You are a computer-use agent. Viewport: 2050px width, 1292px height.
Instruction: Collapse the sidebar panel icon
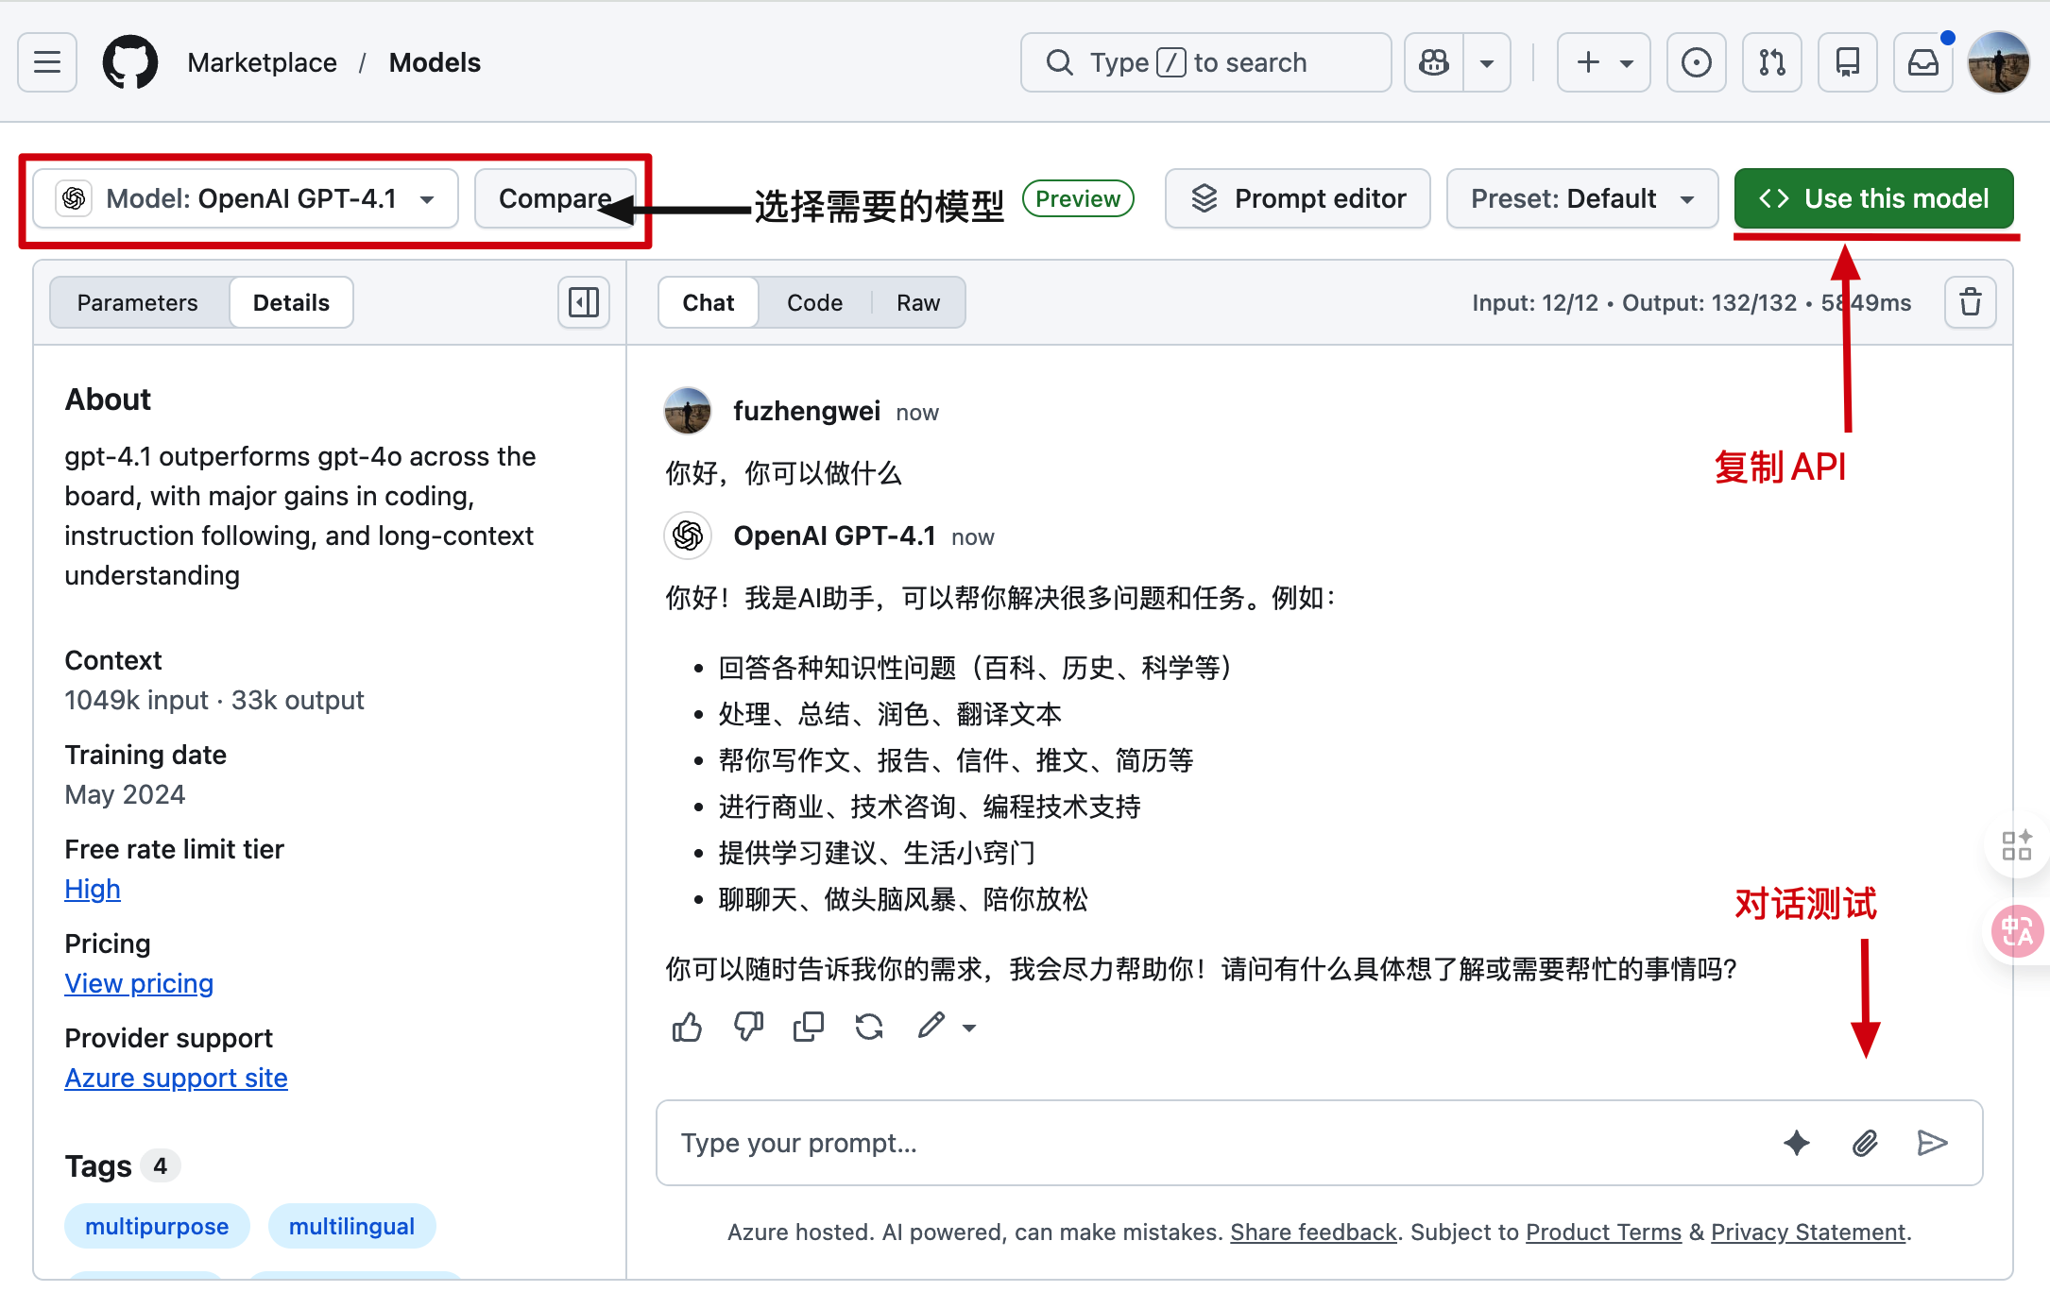[x=584, y=303]
